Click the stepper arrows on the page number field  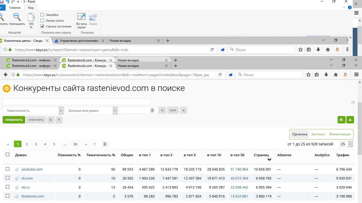(x=105, y=144)
